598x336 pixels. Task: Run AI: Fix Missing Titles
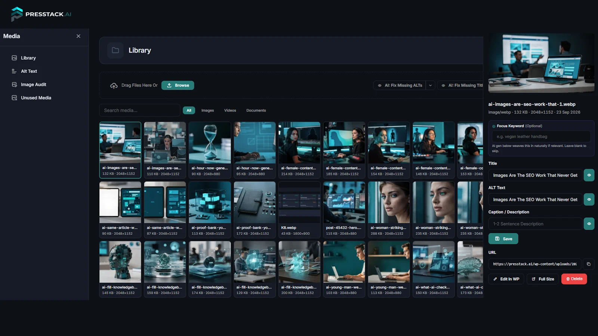click(461, 85)
